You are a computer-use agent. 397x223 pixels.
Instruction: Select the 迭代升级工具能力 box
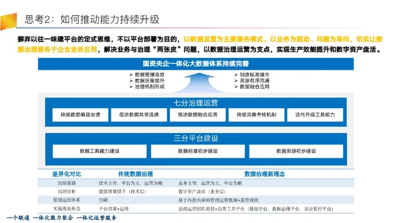click(x=314, y=115)
